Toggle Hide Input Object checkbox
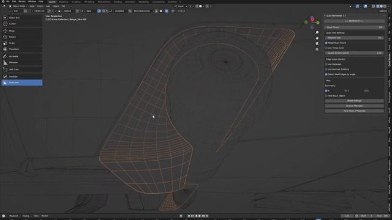 326,96
